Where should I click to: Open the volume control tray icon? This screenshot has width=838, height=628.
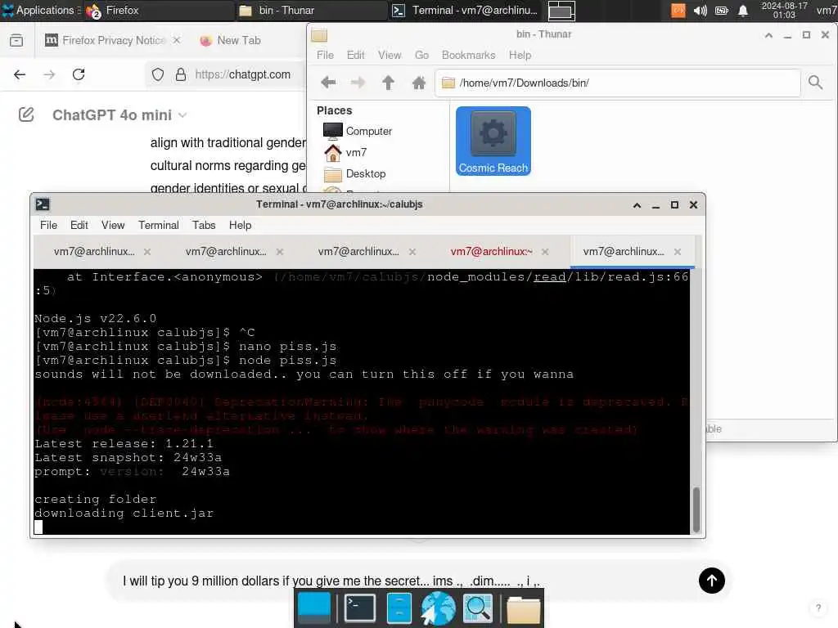[701, 11]
